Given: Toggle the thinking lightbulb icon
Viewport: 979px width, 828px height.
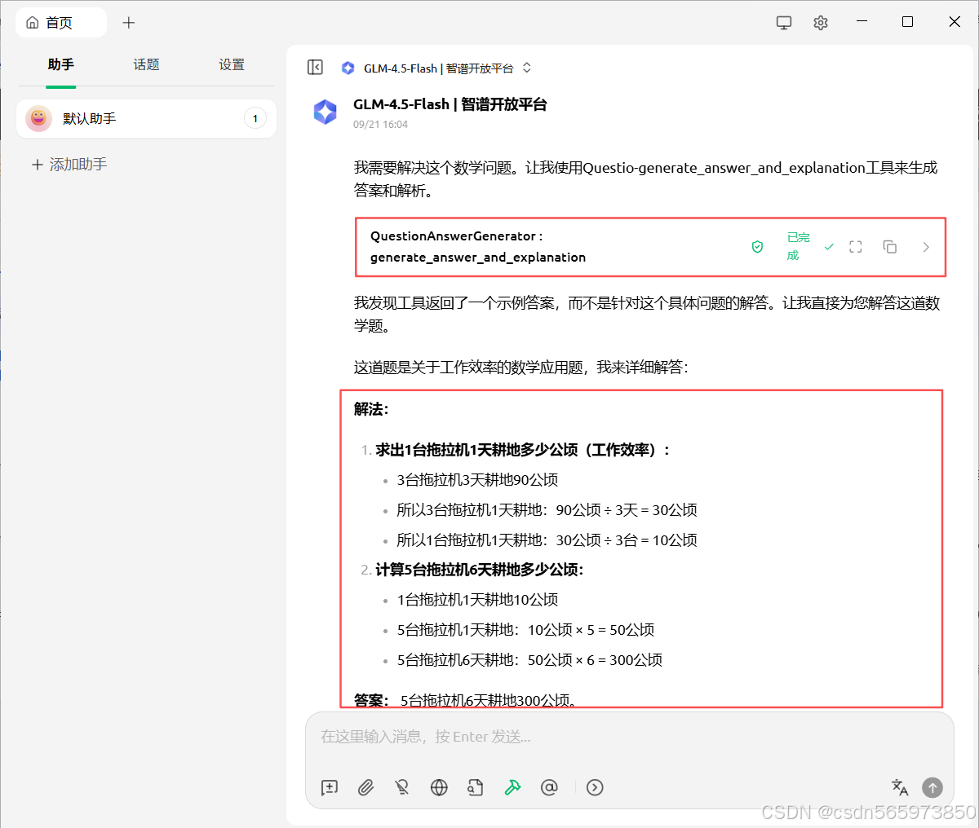Looking at the screenshot, I should pos(402,787).
